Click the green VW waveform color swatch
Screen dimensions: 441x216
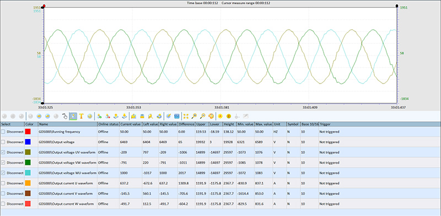click(x=28, y=163)
